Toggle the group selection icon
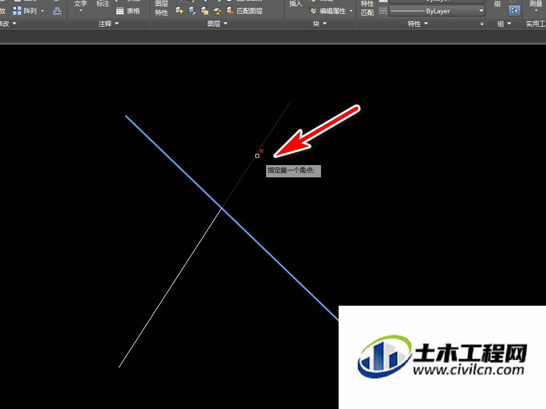 click(x=514, y=11)
